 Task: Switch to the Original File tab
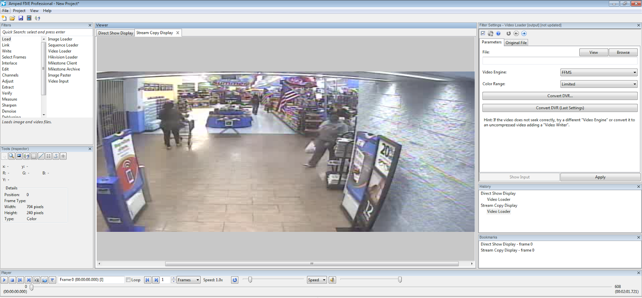[516, 43]
